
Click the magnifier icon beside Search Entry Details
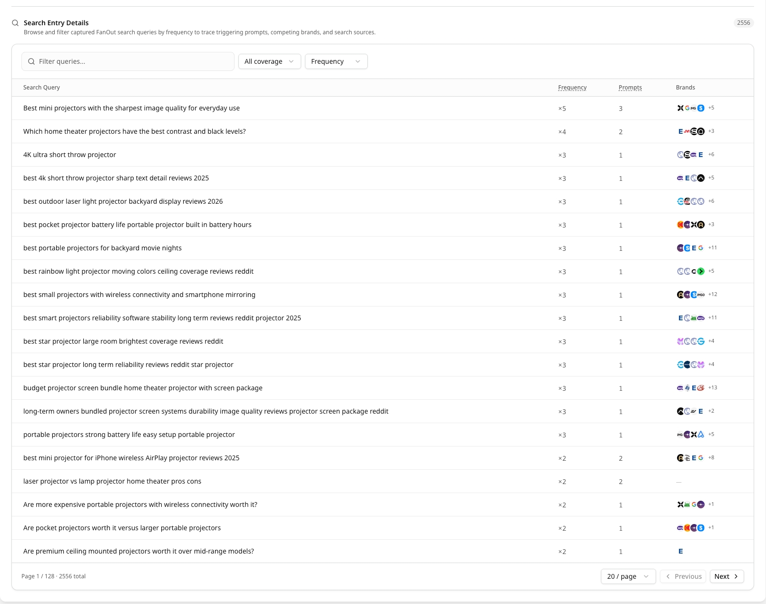15,23
